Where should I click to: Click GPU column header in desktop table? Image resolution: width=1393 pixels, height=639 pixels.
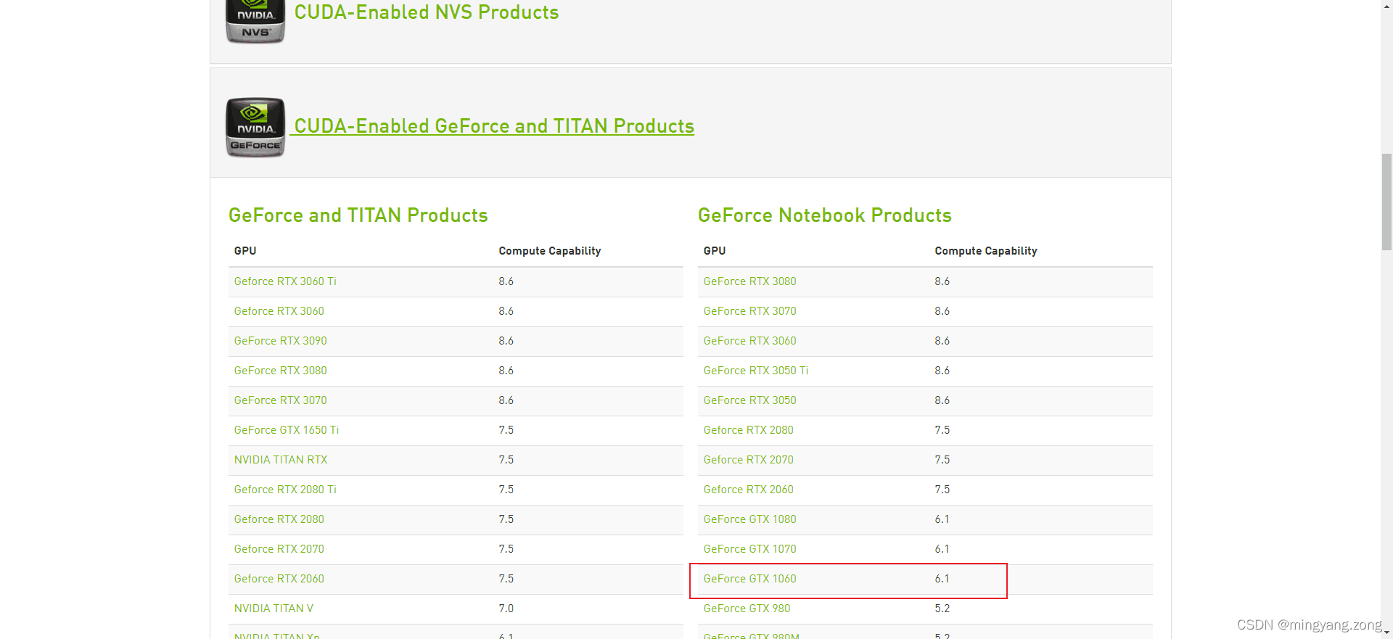pyautogui.click(x=245, y=251)
